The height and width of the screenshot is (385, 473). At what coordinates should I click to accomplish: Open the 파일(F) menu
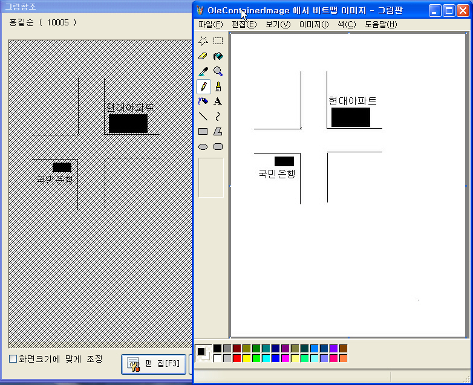[x=210, y=24]
